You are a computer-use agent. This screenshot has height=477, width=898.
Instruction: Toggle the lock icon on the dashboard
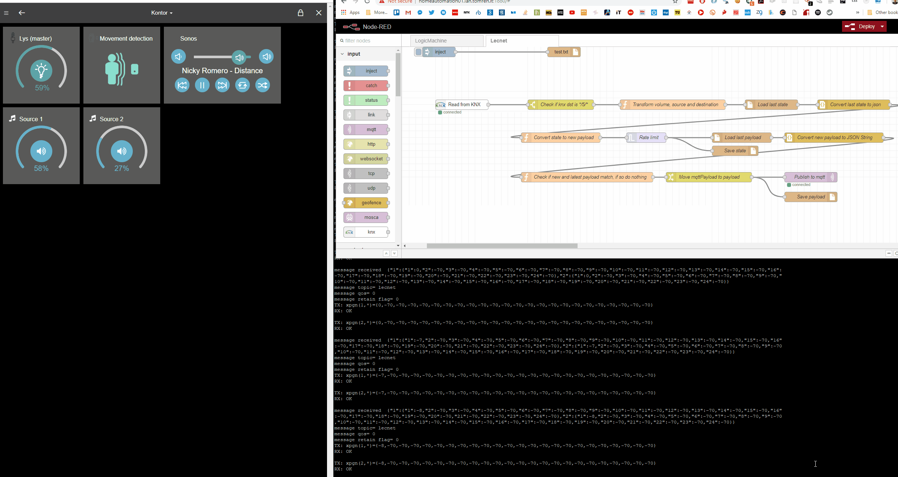pyautogui.click(x=301, y=13)
